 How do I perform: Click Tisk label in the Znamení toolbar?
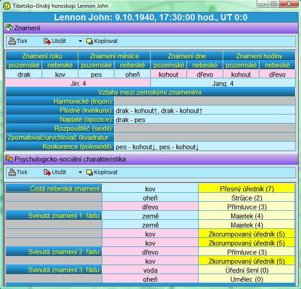click(x=22, y=41)
